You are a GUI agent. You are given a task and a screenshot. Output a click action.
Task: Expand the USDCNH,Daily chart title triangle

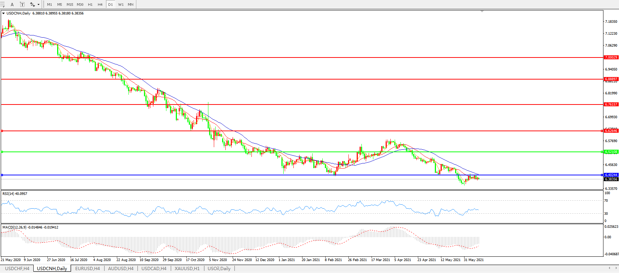[x=3, y=13]
